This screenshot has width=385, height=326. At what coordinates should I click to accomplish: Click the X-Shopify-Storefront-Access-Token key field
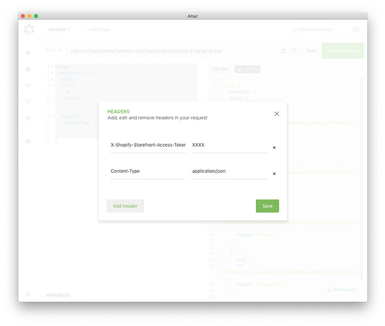click(148, 145)
